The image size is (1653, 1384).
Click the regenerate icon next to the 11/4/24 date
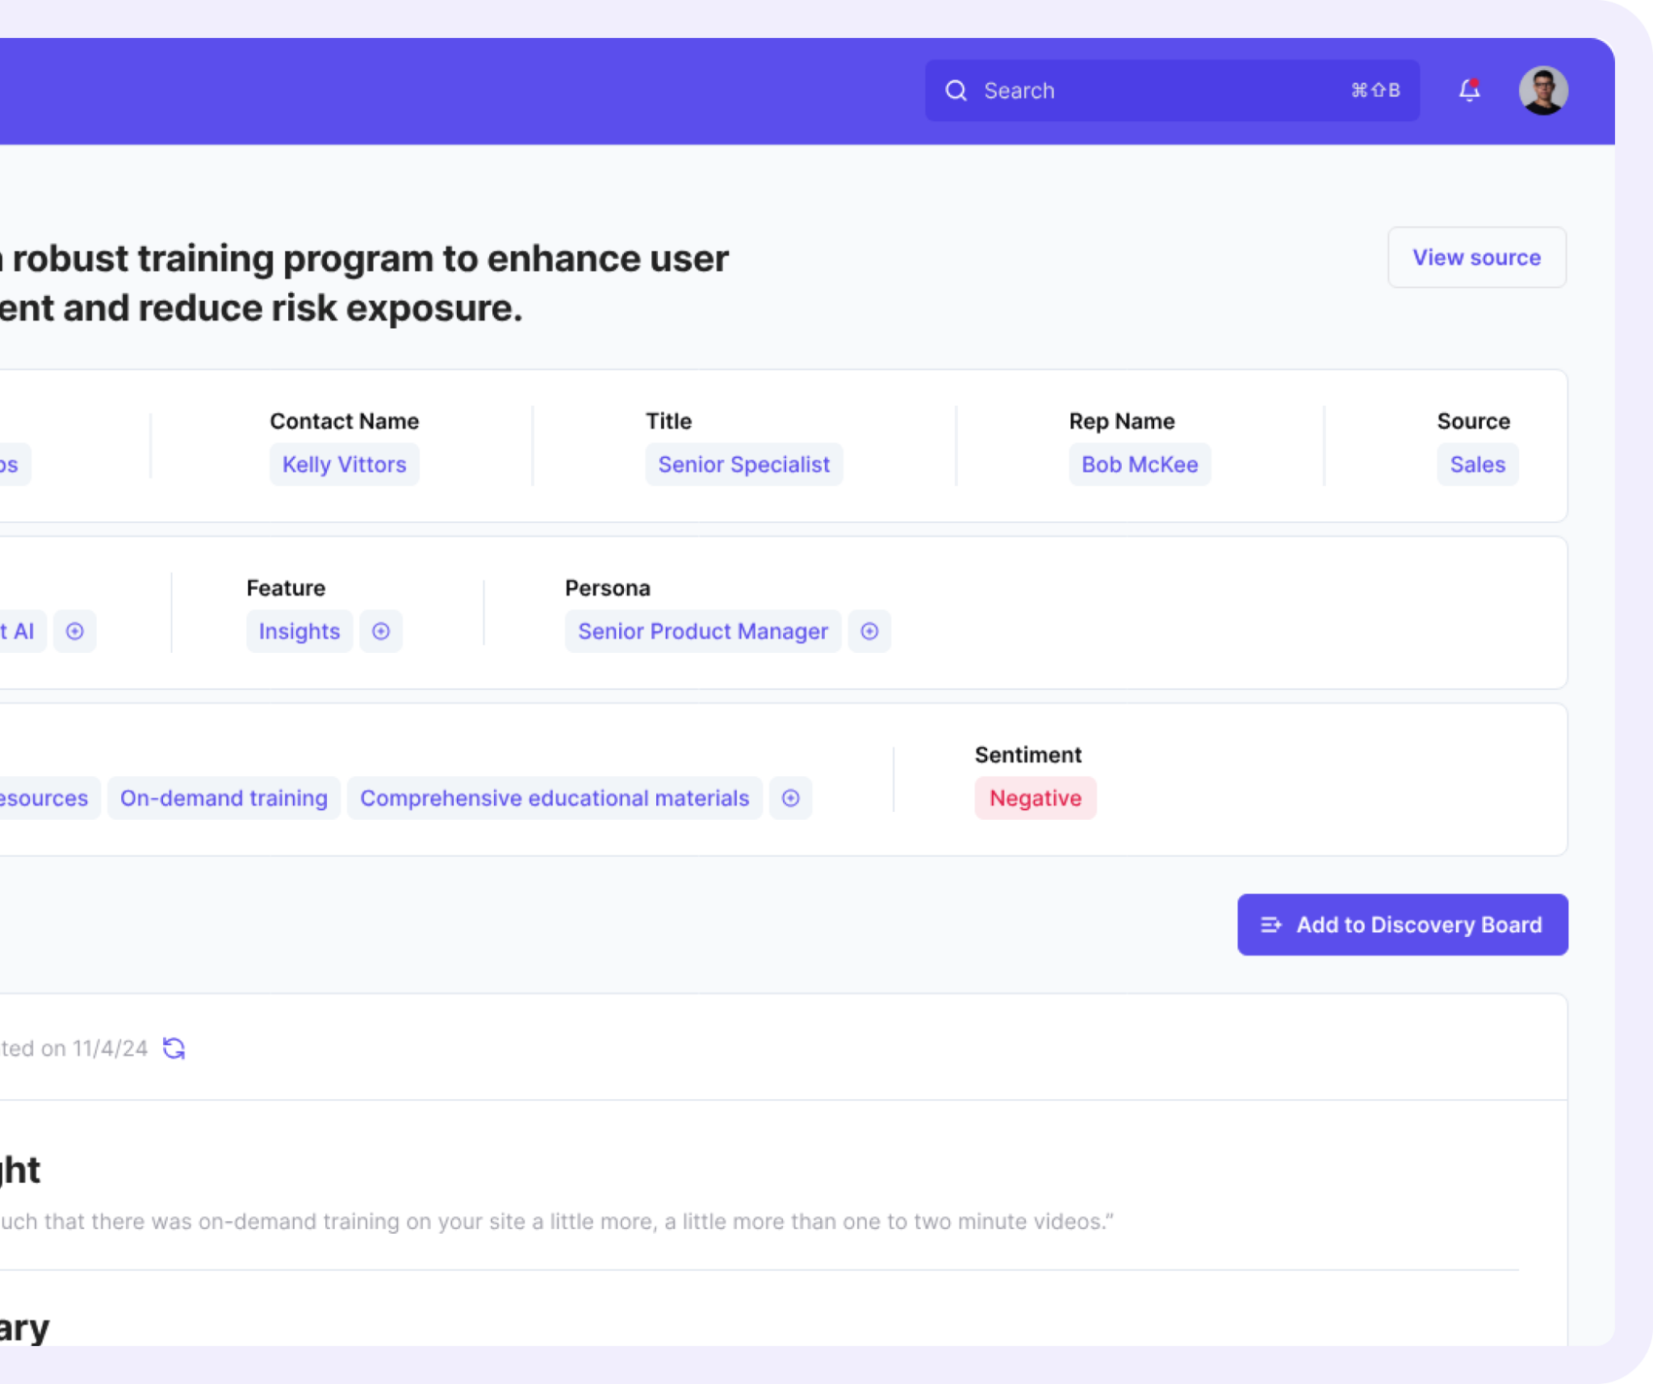tap(173, 1048)
